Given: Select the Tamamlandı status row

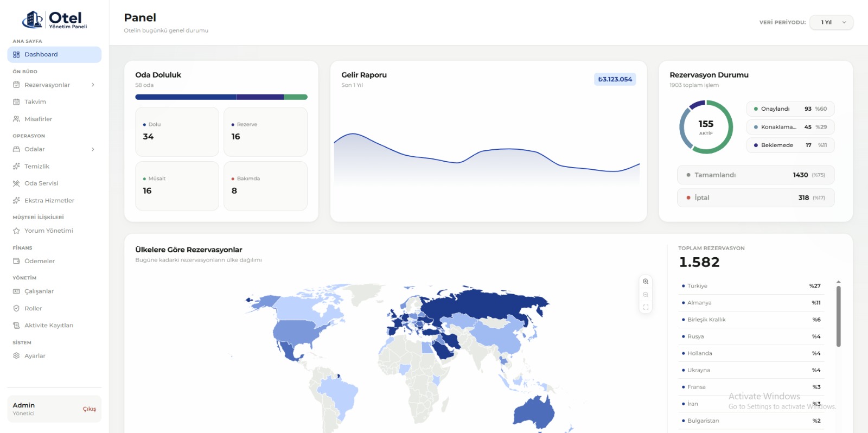Looking at the screenshot, I should coord(756,175).
